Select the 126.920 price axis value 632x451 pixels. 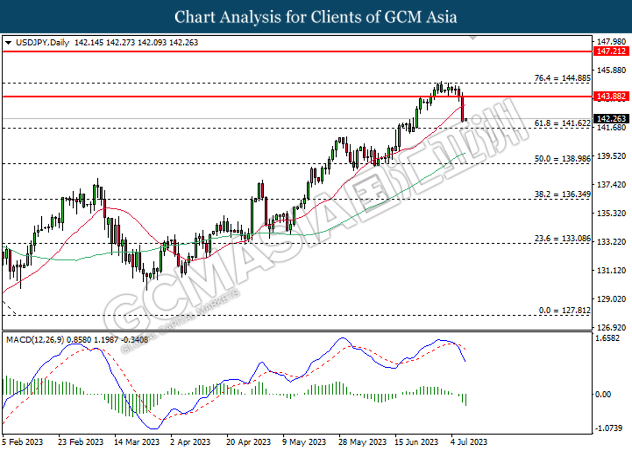click(x=611, y=327)
